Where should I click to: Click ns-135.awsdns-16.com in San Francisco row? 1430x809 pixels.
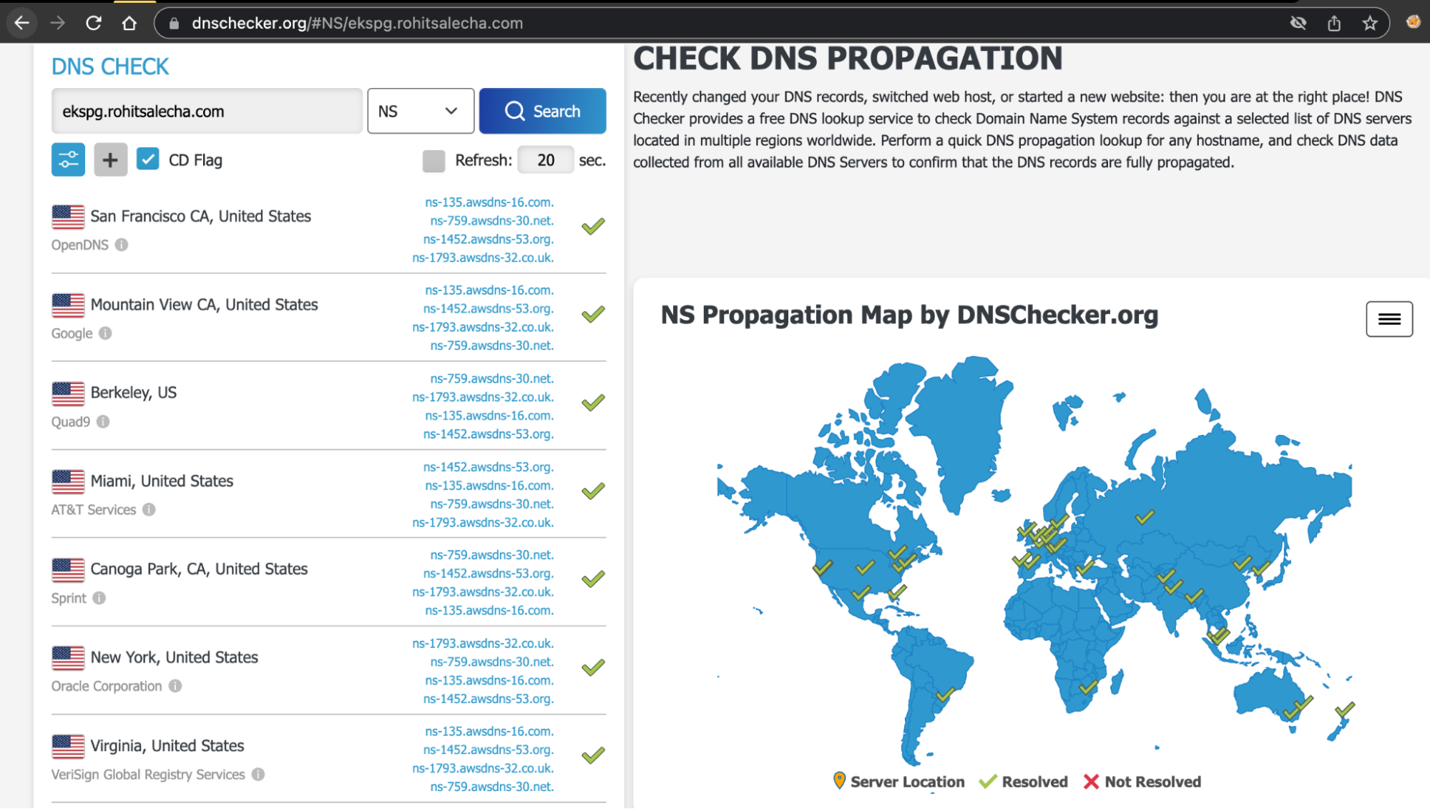pyautogui.click(x=489, y=202)
